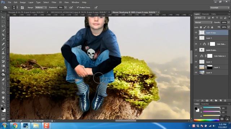This screenshot has height=129, width=231.
Task: Click the green channel G slider
Action: pyautogui.click(x=212, y=111)
